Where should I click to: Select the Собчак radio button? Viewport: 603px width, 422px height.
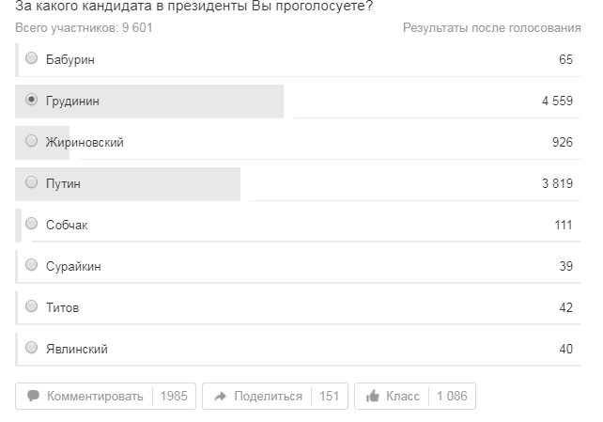point(32,224)
